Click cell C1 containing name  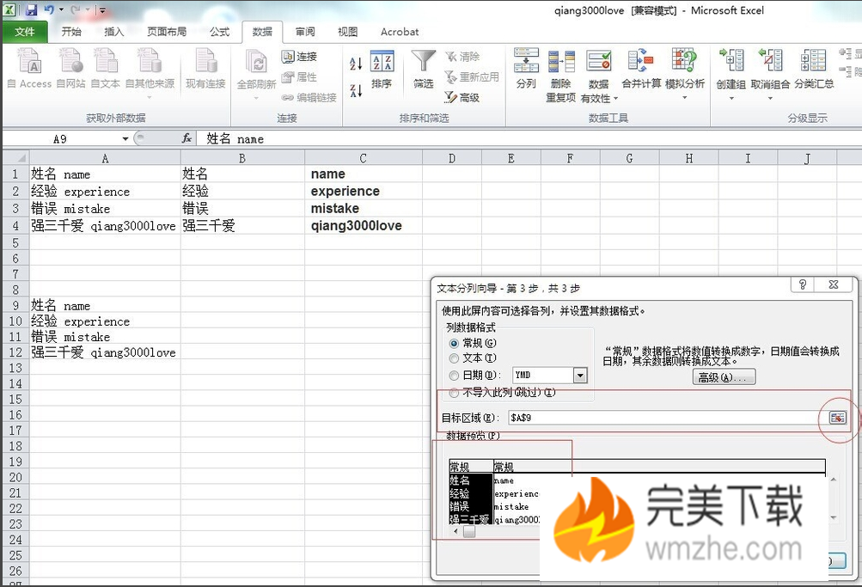364,174
